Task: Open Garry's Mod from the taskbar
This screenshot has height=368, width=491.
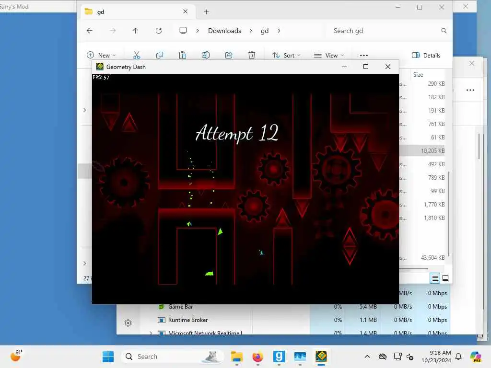Action: tap(279, 356)
